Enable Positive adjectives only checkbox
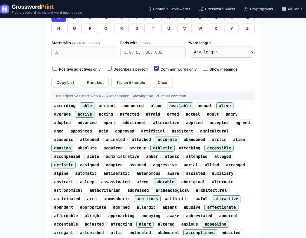This screenshot has height=238, width=306. pos(55,68)
